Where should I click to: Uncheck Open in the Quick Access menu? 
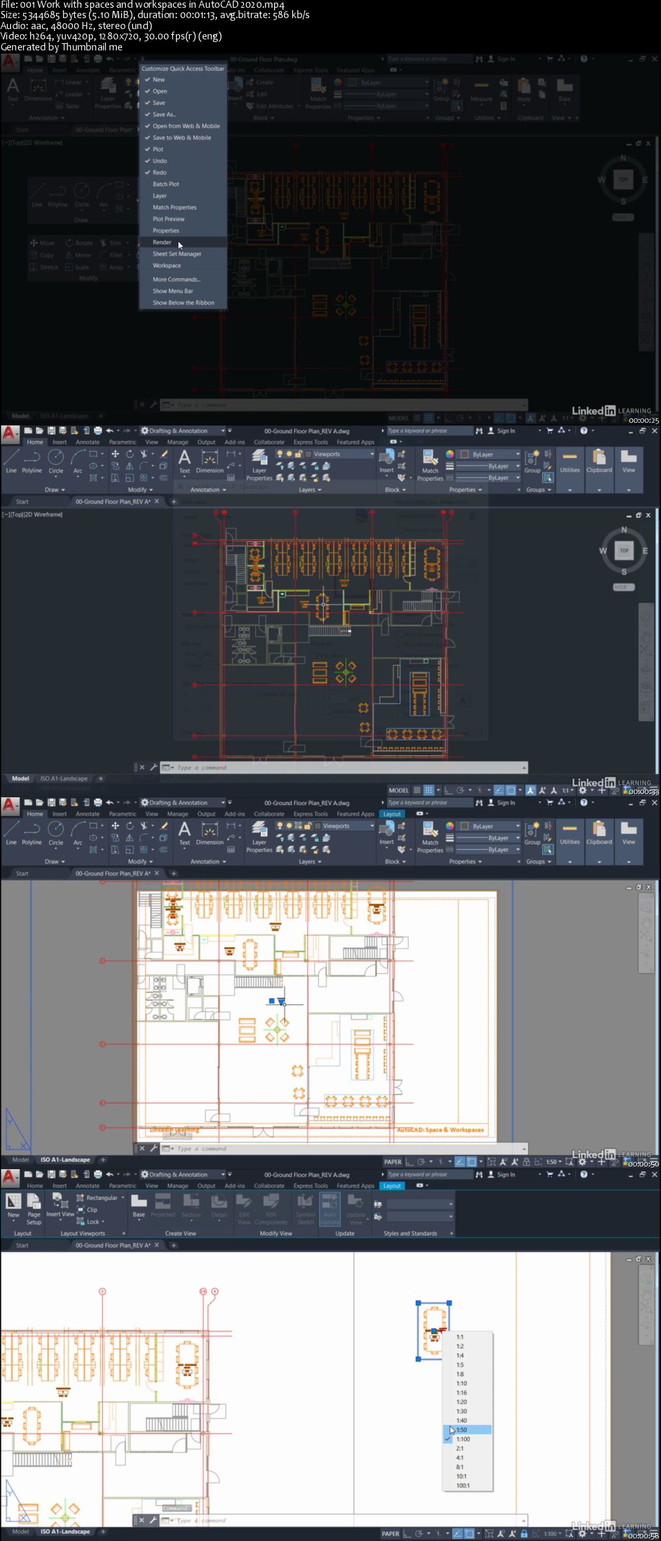tap(159, 91)
